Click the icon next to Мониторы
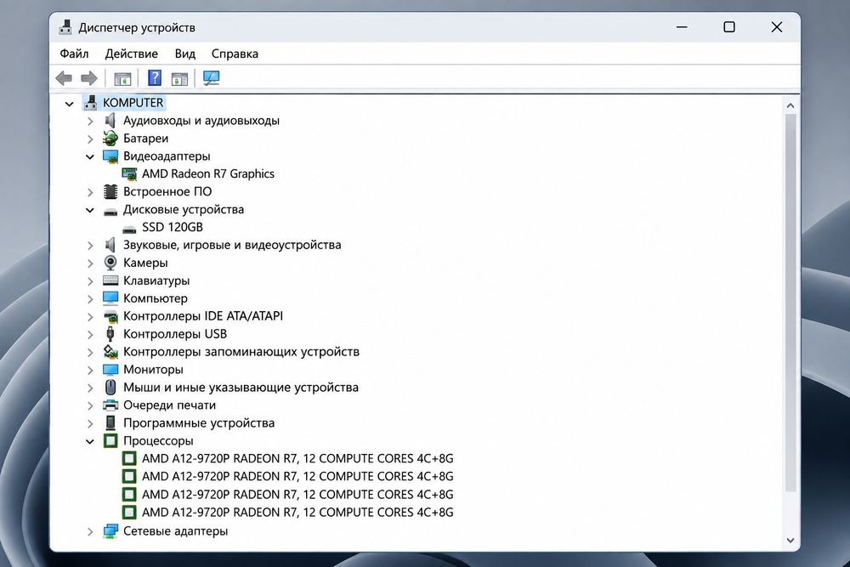Viewport: 850px width, 567px height. (x=110, y=370)
